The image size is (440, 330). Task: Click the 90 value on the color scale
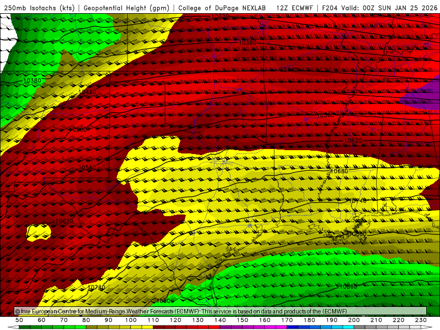click(x=108, y=320)
